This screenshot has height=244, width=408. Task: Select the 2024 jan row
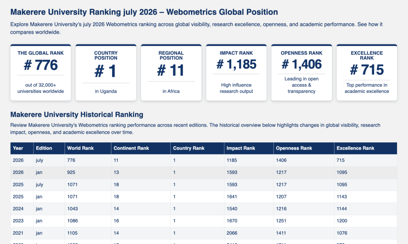(204, 209)
